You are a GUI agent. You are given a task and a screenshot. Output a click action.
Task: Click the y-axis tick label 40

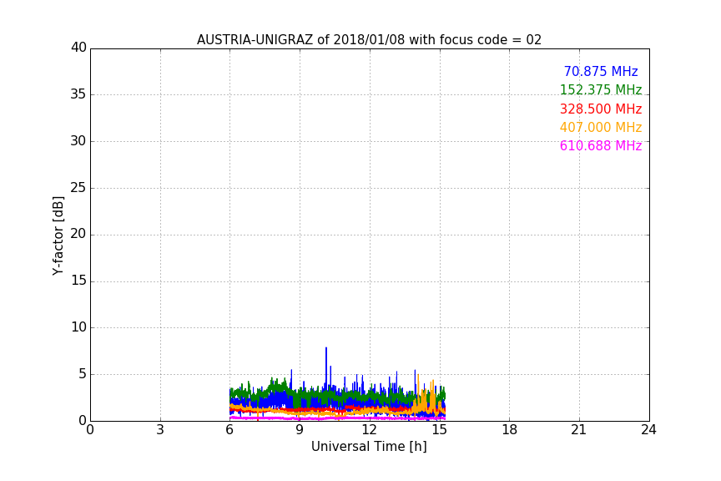tap(78, 48)
